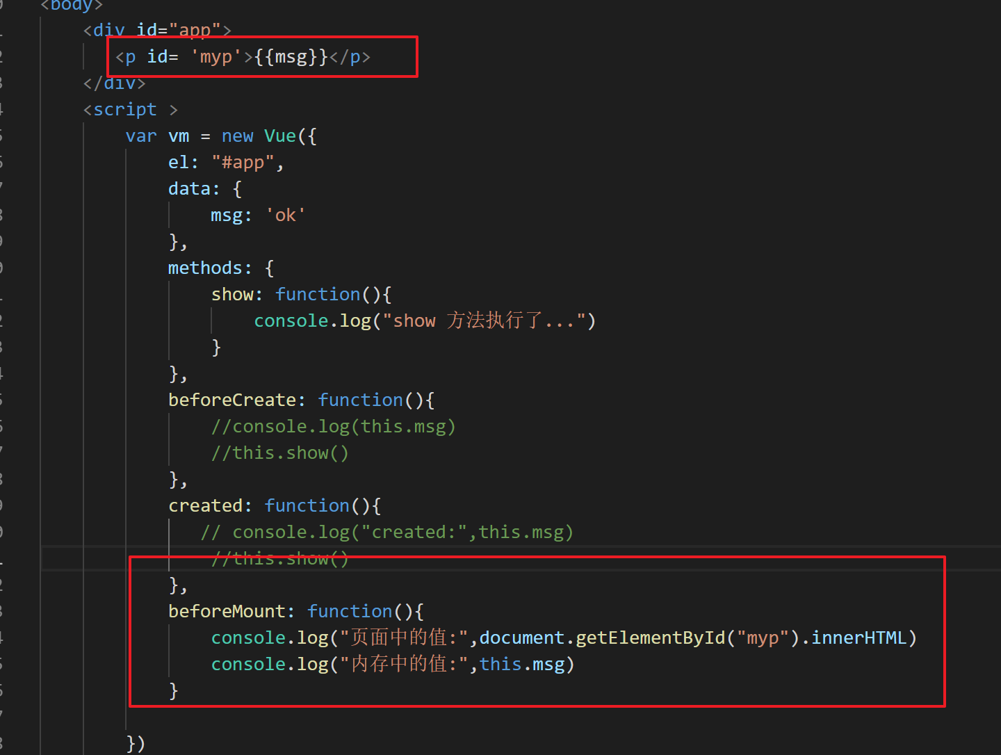Click the "页面中的值:" string
The height and width of the screenshot is (755, 1001).
404,638
